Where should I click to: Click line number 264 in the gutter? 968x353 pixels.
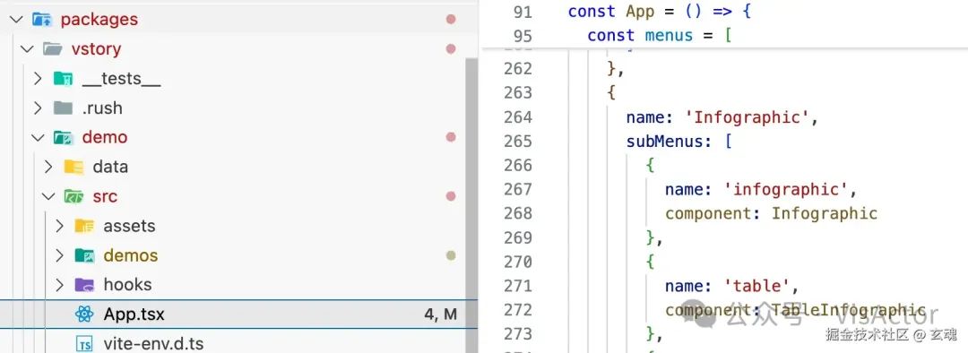coord(518,116)
